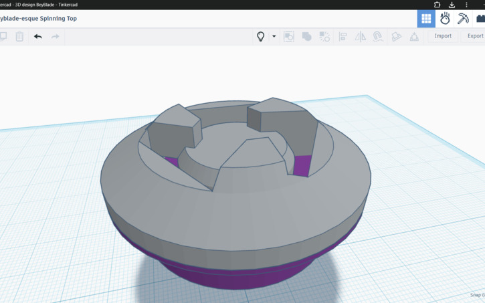Open the Blocks pickaxe view
Screen dimensions: 485x303
pyautogui.click(x=463, y=19)
